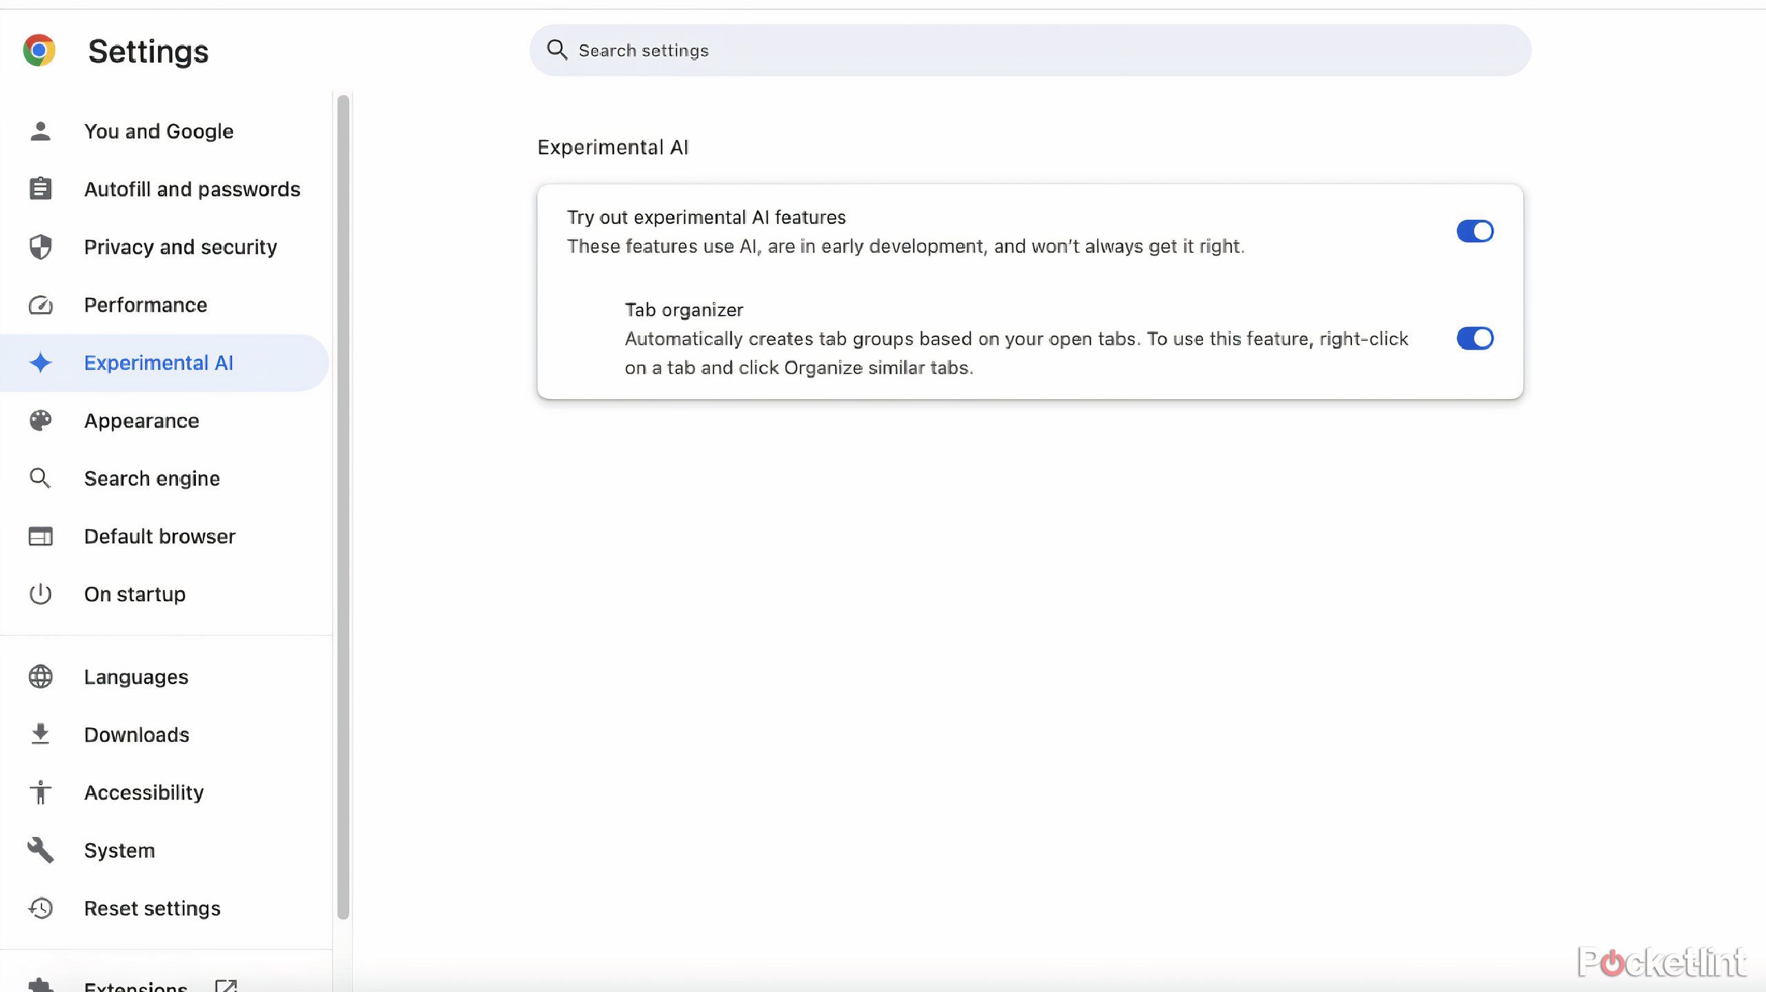Click the clipboard icon for Autofill and passwords

coord(41,188)
